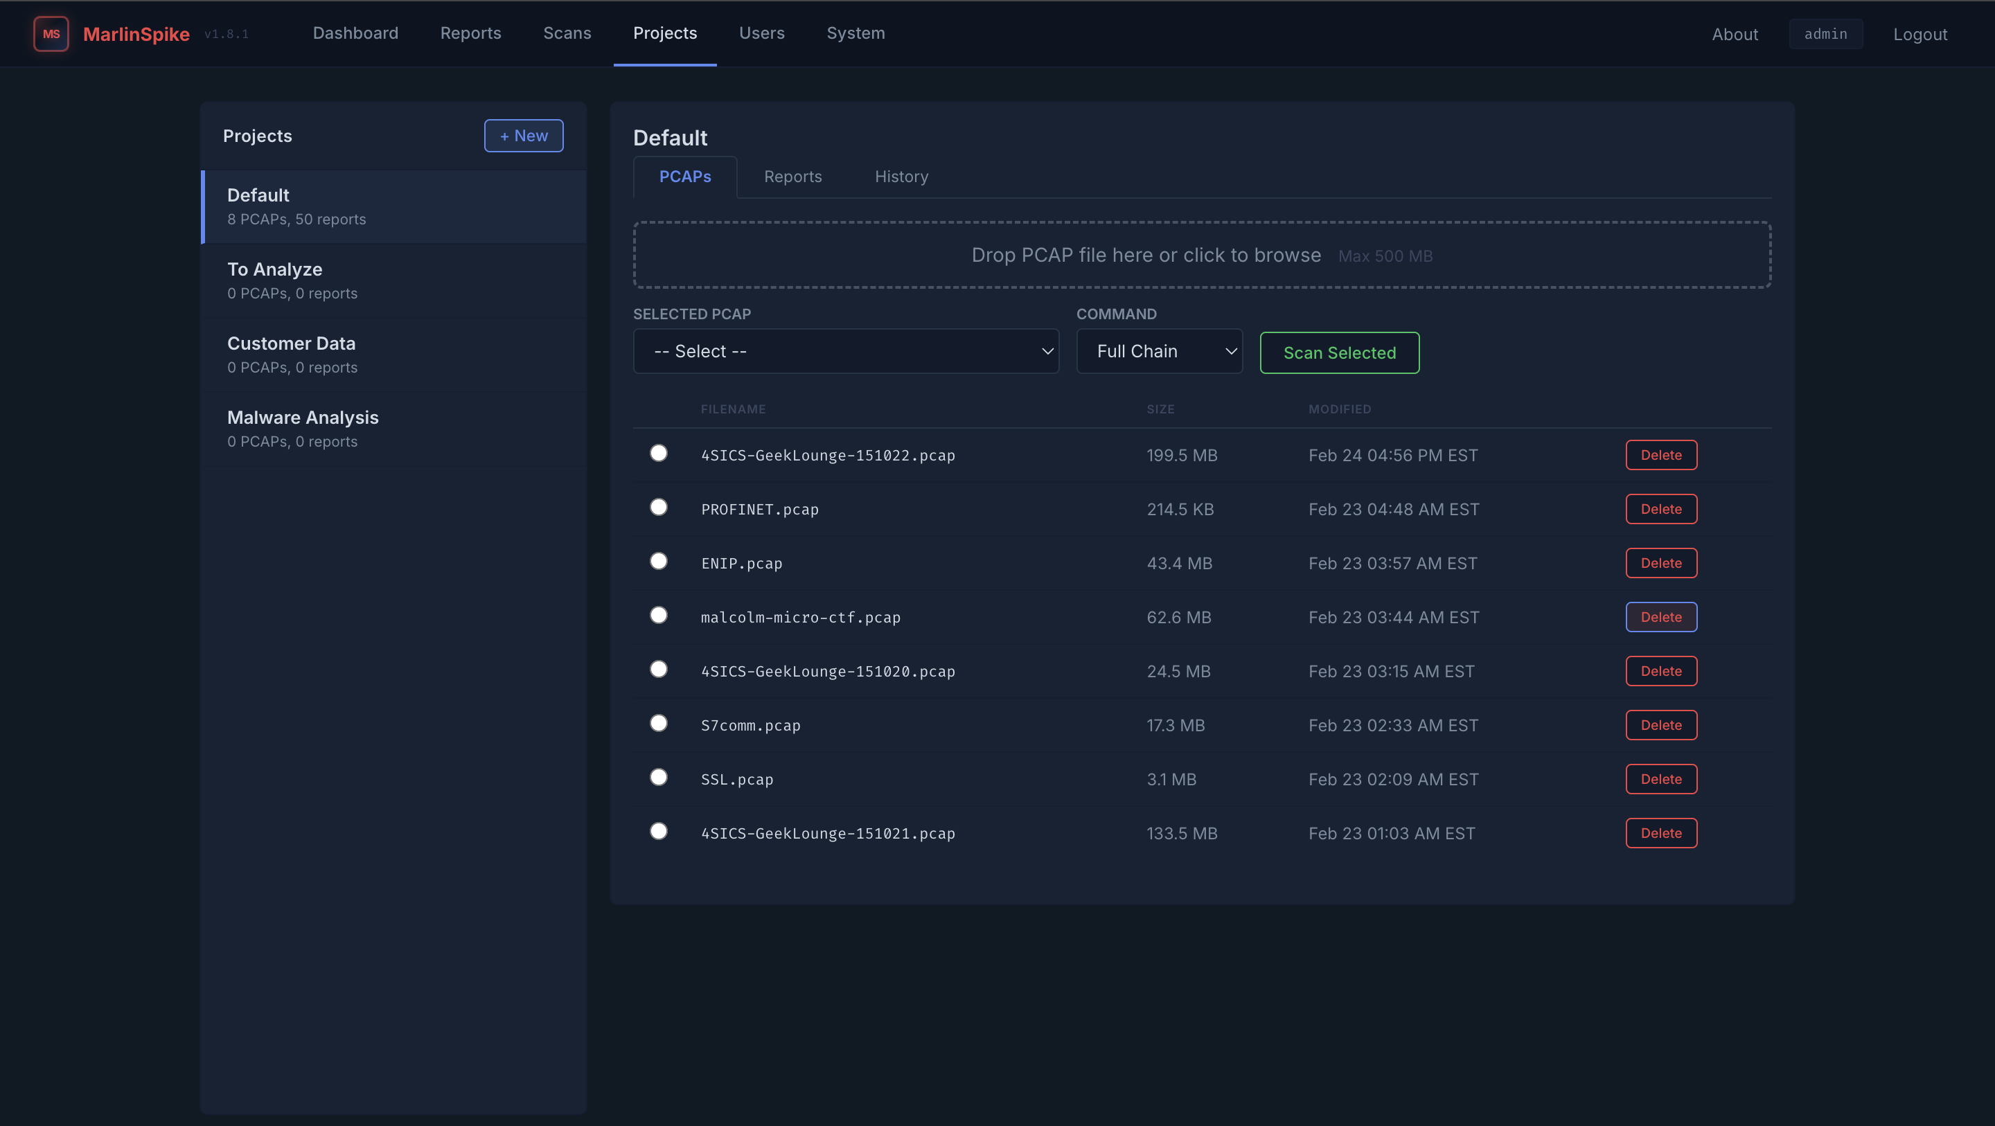Viewport: 1995px width, 1126px height.
Task: Open the Scans section from the navbar
Action: tap(567, 33)
